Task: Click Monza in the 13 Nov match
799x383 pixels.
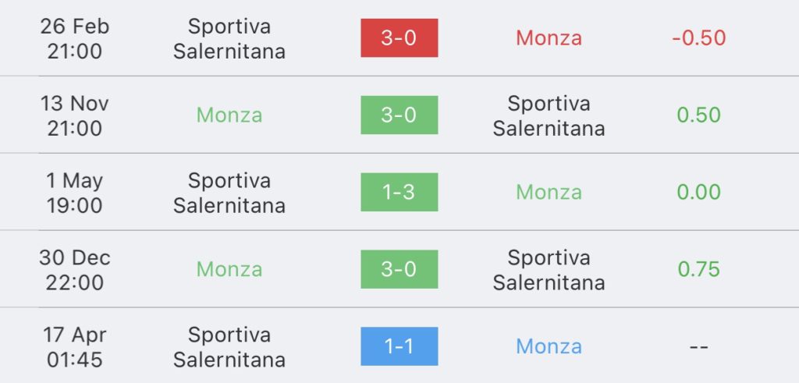Action: [x=229, y=115]
